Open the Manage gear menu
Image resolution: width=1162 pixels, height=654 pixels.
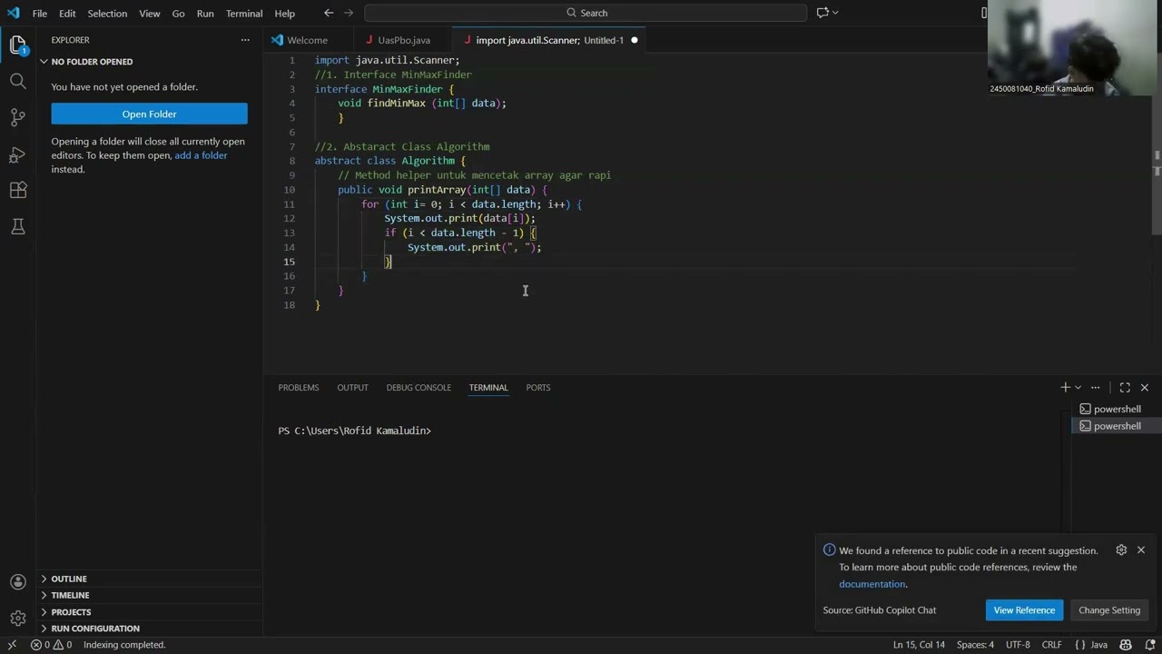click(x=17, y=619)
